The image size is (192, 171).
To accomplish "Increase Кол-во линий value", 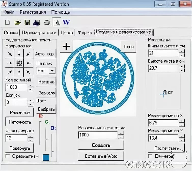I will [x=30, y=85].
